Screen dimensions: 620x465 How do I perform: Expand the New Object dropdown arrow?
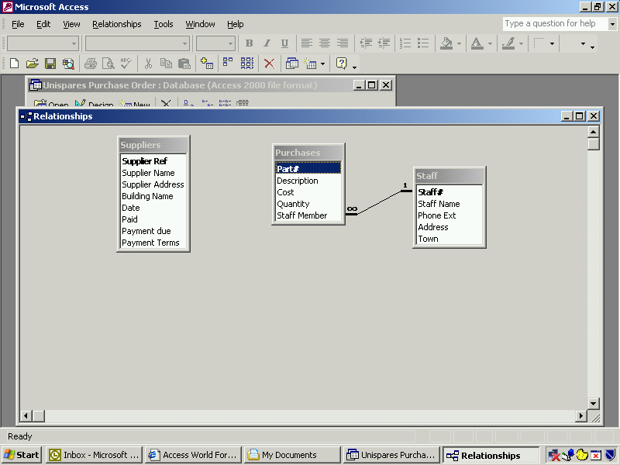[322, 64]
